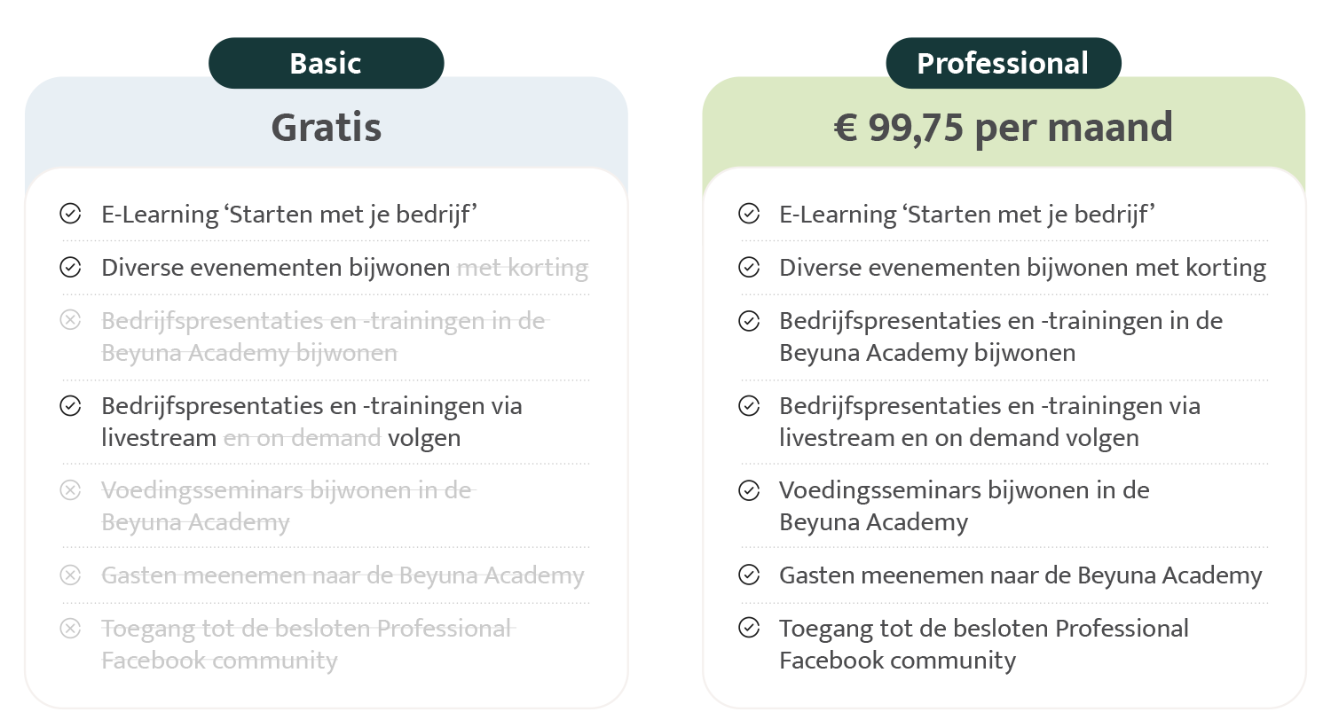Click Basic cross icon for Beyuna Academy bijwonen presentaties
This screenshot has height=712, width=1331.
(70, 320)
